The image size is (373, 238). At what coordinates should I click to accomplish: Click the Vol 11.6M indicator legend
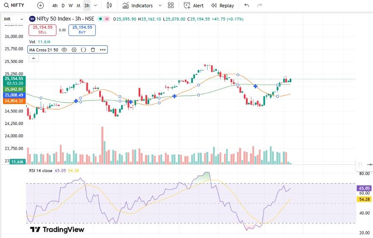(x=40, y=42)
